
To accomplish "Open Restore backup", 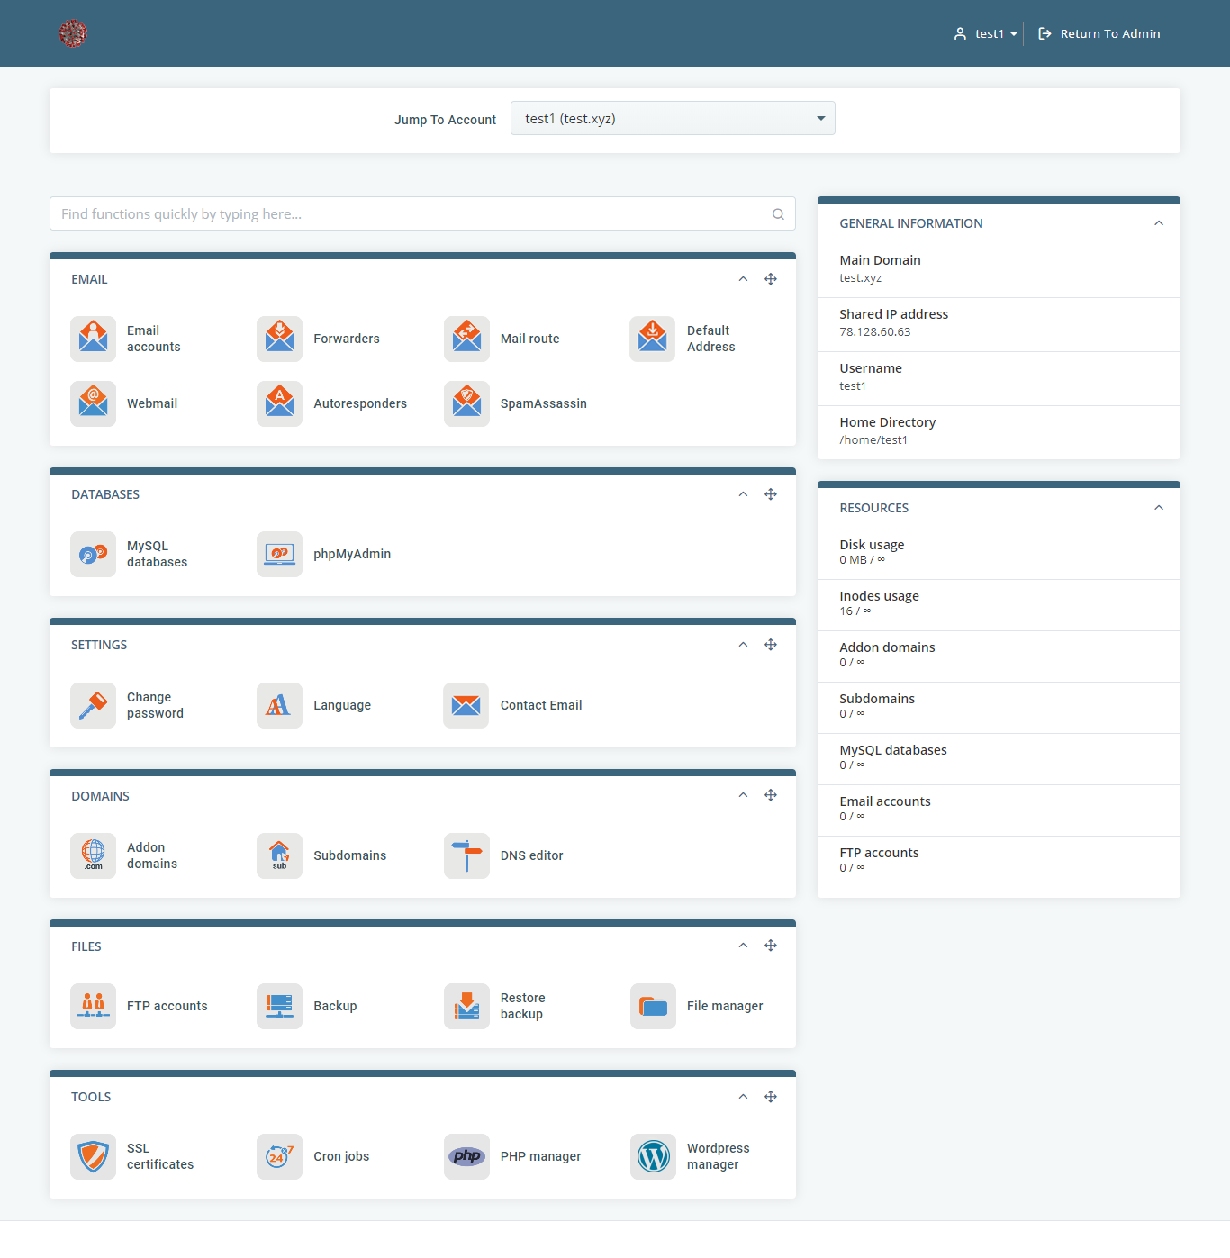I will pos(466,1006).
